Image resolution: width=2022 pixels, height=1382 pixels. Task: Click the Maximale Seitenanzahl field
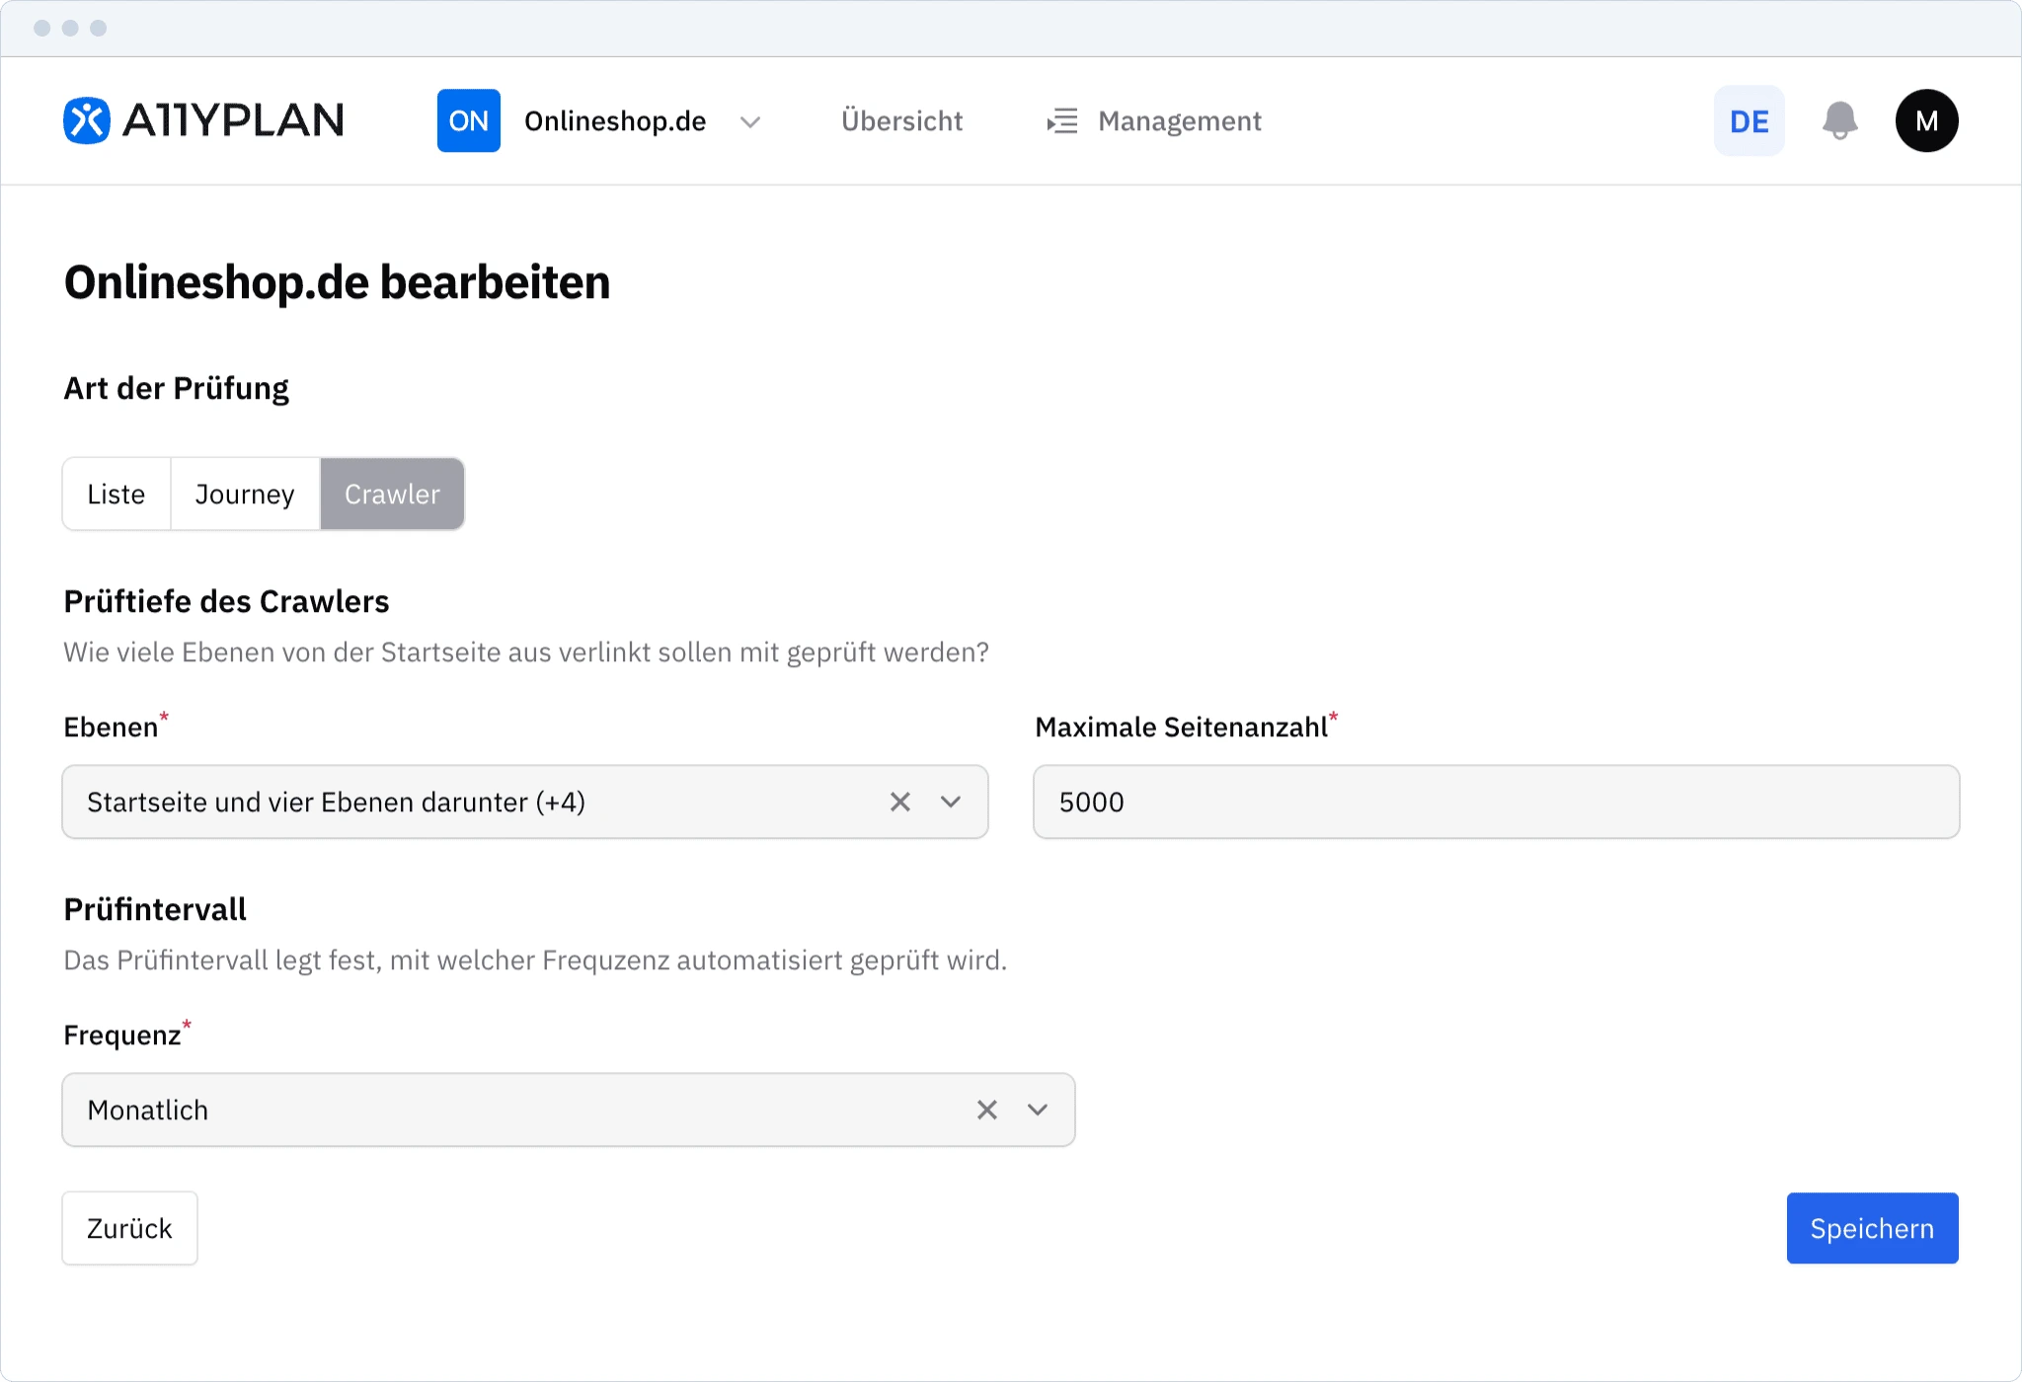(1496, 802)
